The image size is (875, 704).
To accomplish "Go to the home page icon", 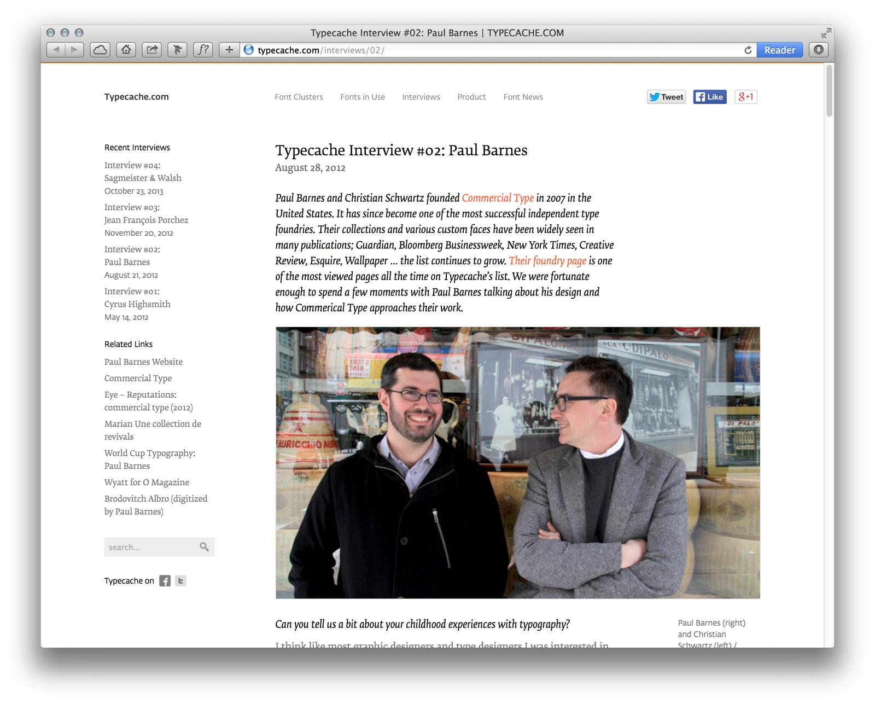I will click(x=126, y=50).
